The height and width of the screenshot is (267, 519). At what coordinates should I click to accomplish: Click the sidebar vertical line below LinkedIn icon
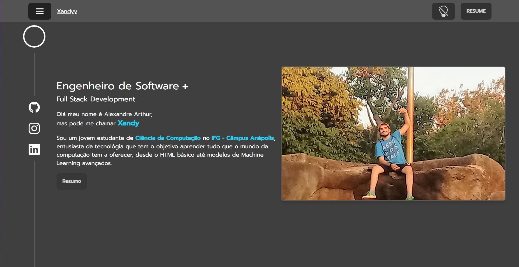pos(34,213)
